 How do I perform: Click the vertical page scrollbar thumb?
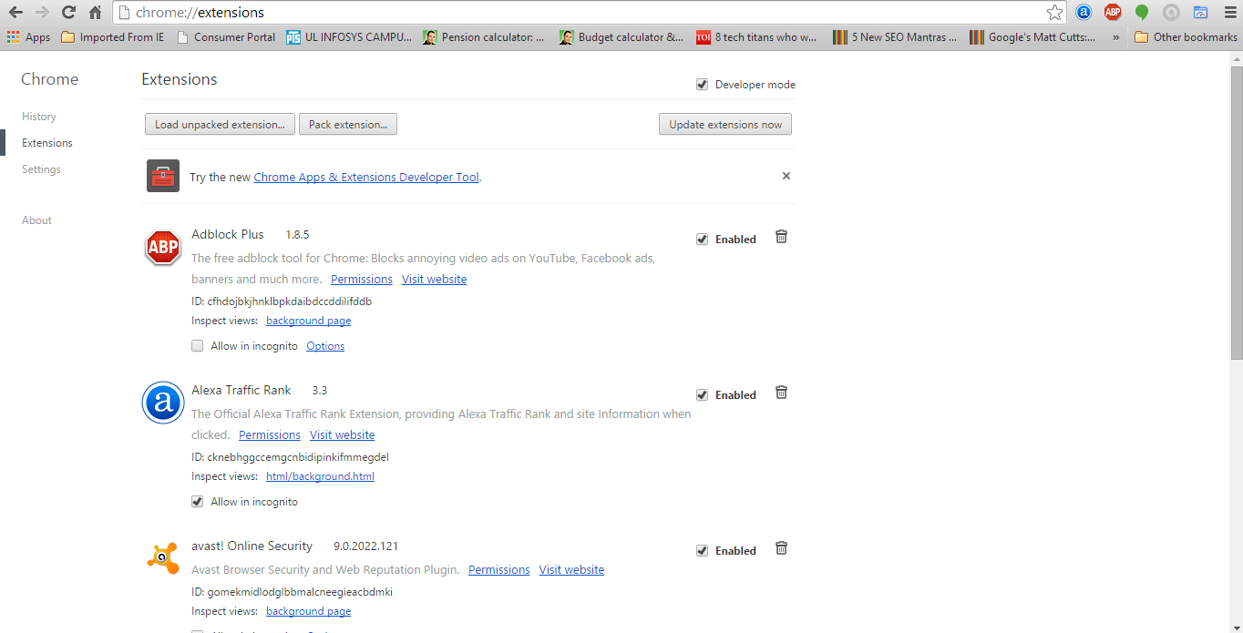tap(1236, 212)
